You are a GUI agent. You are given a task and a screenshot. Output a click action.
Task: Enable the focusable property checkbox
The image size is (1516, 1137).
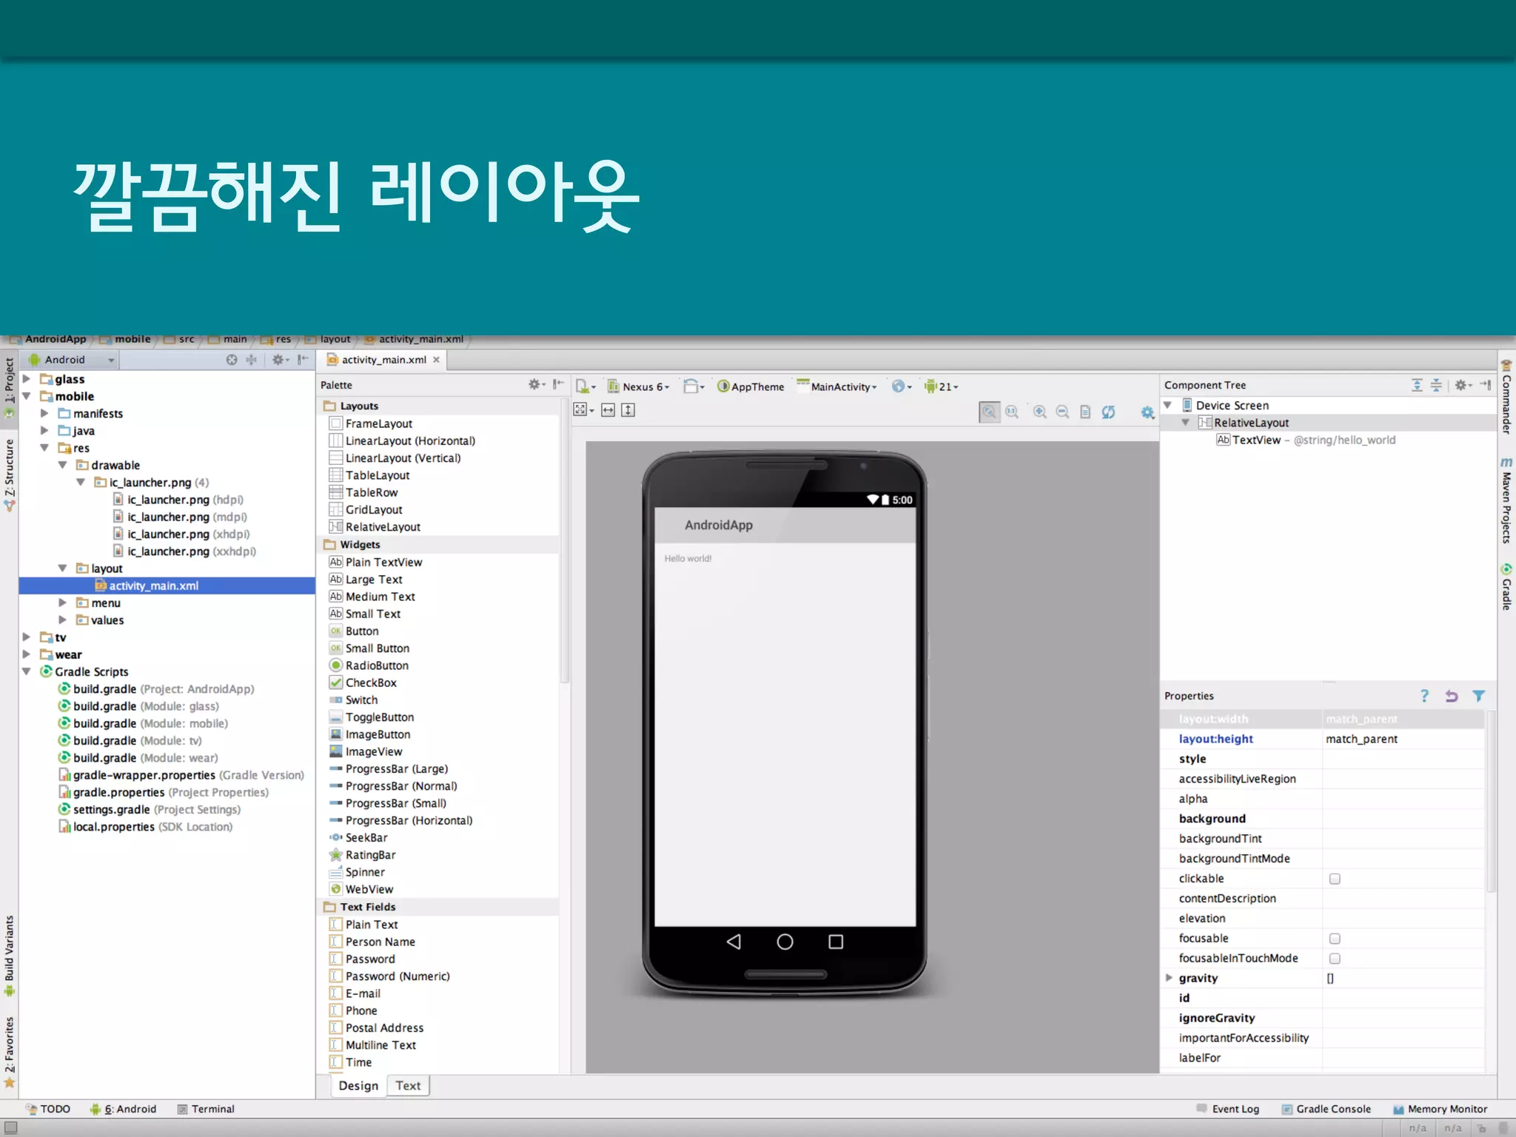pos(1335,939)
